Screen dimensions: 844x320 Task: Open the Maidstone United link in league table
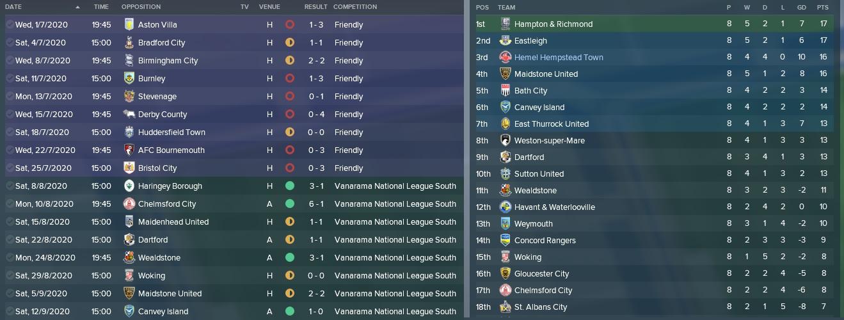click(546, 74)
